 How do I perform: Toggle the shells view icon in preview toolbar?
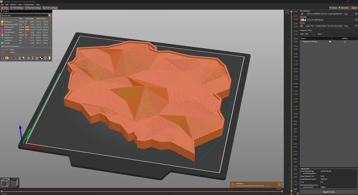click(45, 58)
